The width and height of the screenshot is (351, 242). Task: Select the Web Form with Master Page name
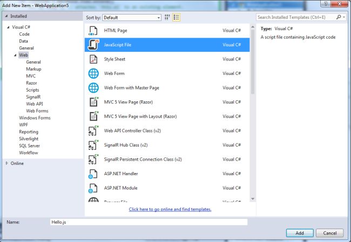tap(132, 88)
